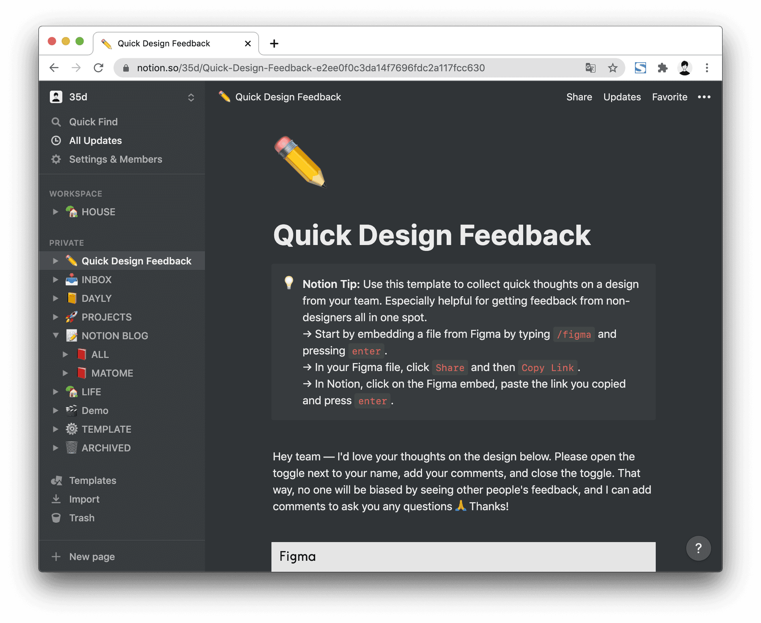Image resolution: width=761 pixels, height=623 pixels.
Task: Click the Figma embed block
Action: point(463,556)
